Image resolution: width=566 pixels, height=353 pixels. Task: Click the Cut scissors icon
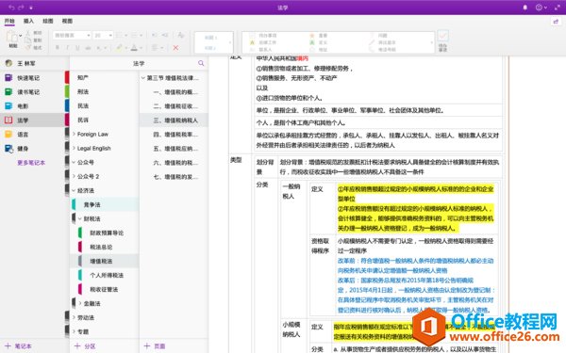pos(28,33)
